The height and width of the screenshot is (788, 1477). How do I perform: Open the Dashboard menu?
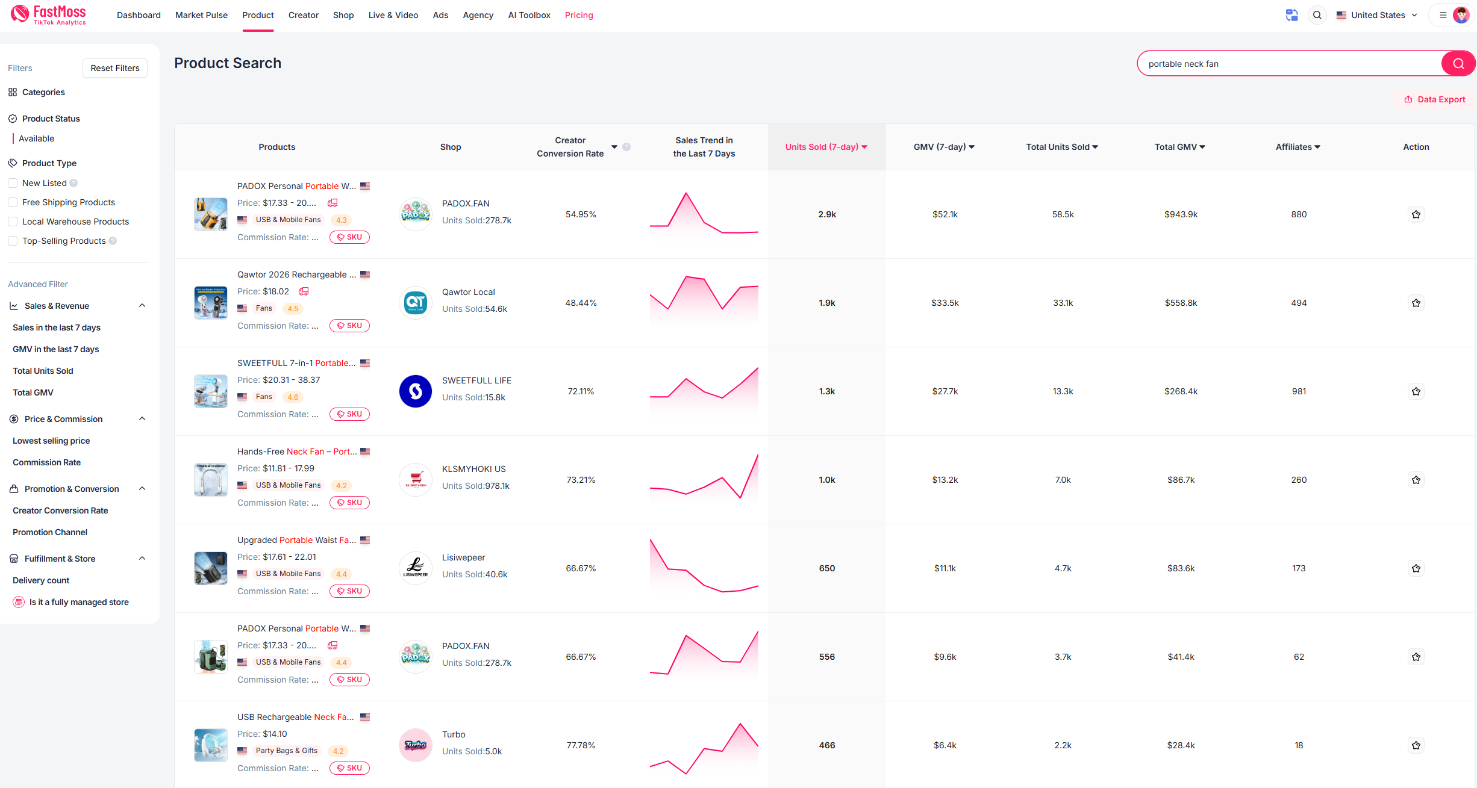tap(139, 15)
